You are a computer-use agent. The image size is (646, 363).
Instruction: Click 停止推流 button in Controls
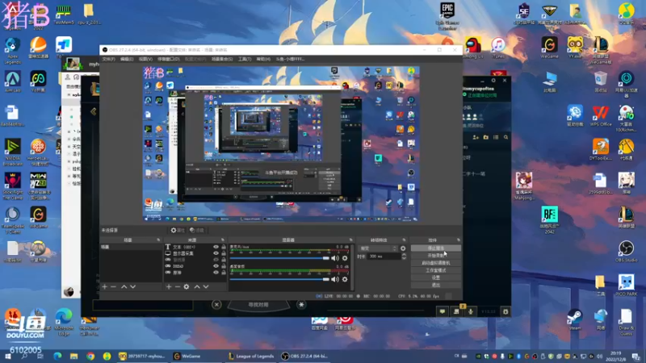pos(436,248)
